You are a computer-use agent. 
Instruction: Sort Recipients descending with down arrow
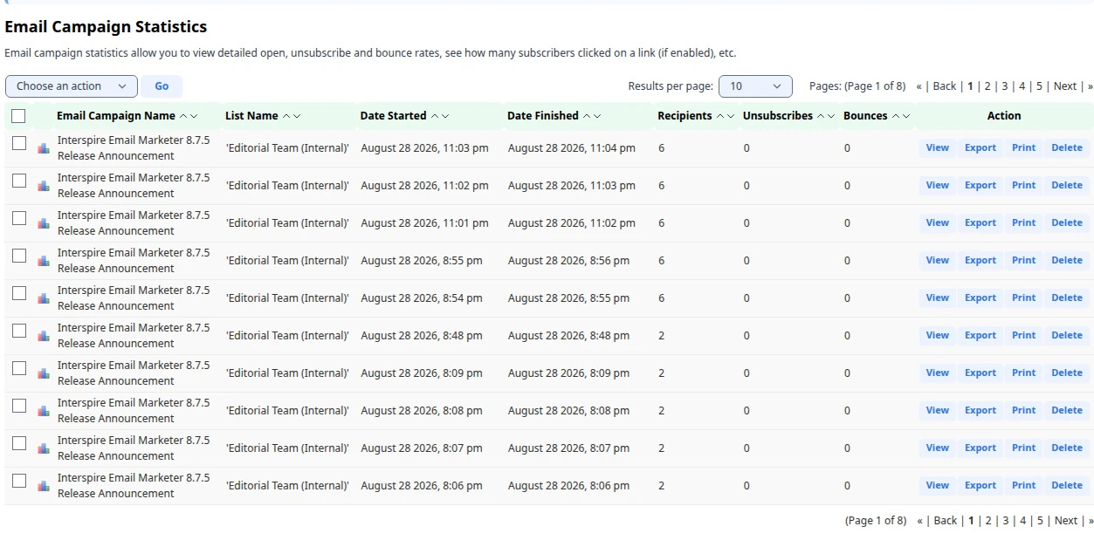coord(731,116)
